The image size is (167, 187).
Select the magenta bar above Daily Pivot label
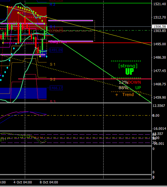click(x=71, y=41)
